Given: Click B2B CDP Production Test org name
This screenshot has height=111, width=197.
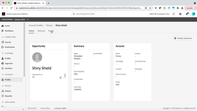Looking at the screenshot, I should 159,14.
